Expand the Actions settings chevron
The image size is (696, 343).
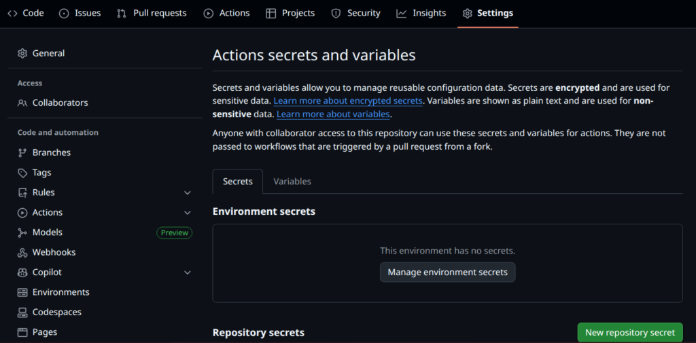pyautogui.click(x=188, y=213)
